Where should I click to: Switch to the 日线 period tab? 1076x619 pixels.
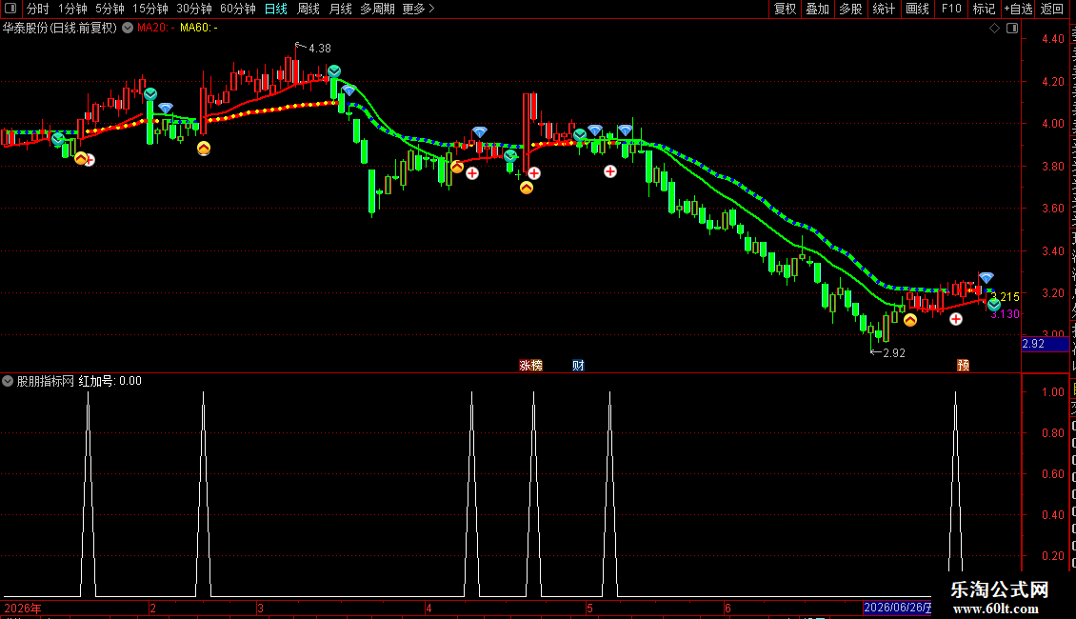click(x=276, y=9)
